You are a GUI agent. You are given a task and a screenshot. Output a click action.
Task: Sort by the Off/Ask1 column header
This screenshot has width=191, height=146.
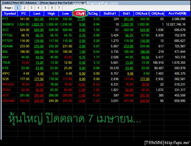pyautogui.click(x=142, y=13)
